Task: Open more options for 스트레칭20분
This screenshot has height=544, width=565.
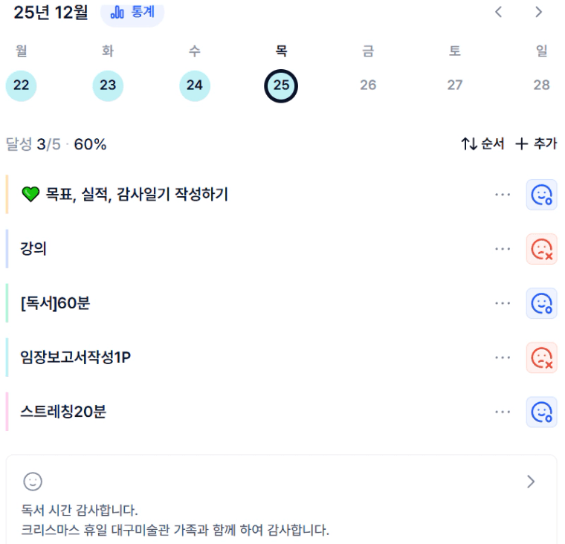Action: (503, 412)
